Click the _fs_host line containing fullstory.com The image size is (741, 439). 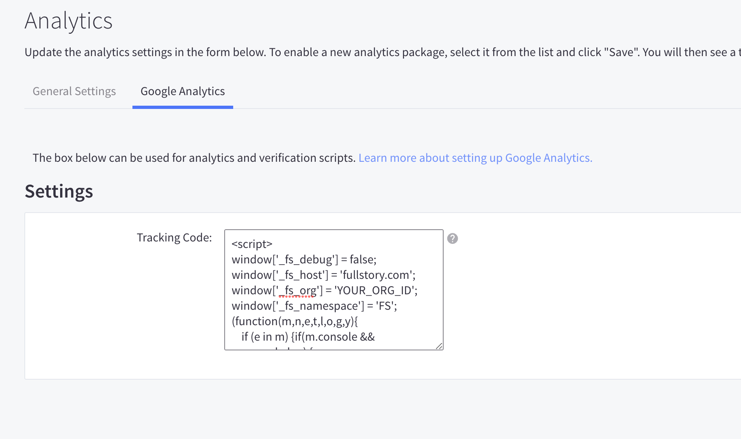coord(323,275)
